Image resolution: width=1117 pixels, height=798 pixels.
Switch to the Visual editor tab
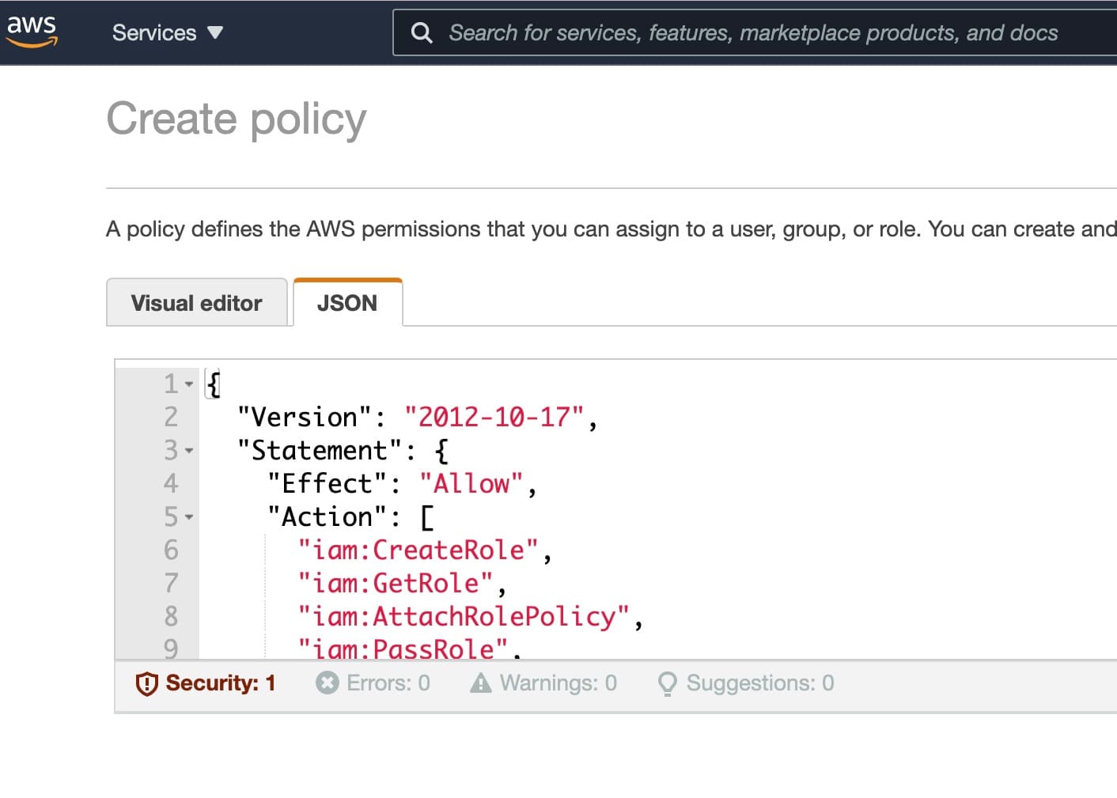[x=196, y=303]
